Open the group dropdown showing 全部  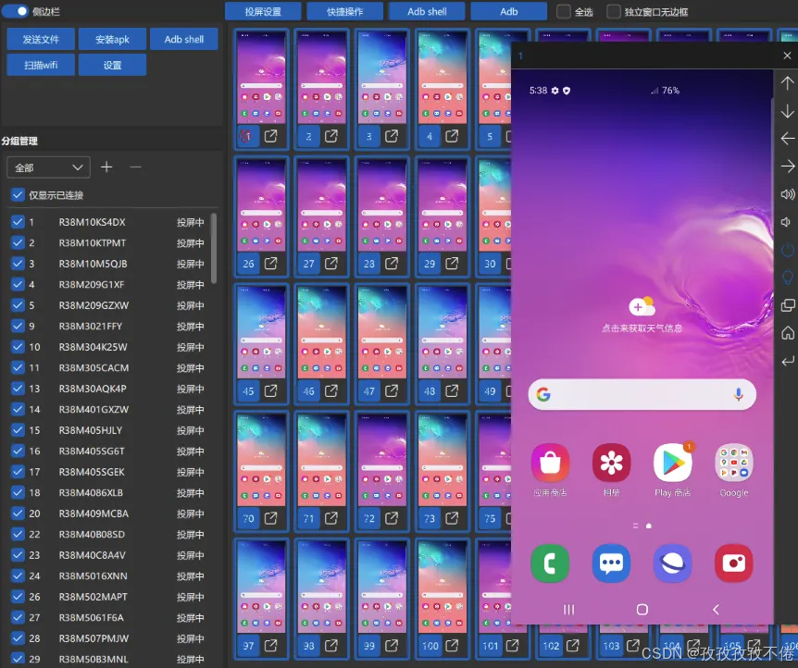click(48, 167)
